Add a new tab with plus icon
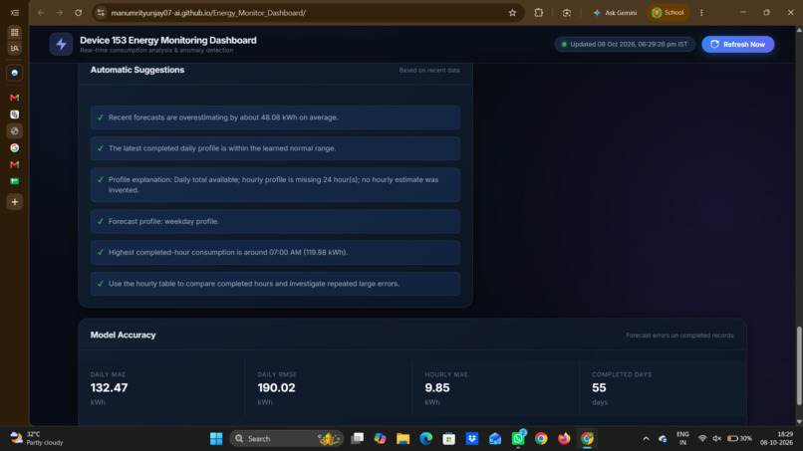Screen dimensions: 803x451 click(x=14, y=202)
